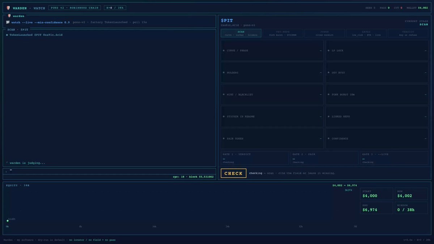The width and height of the screenshot is (434, 244).
Task: Click the $PIT token title heading
Action: [x=227, y=21]
